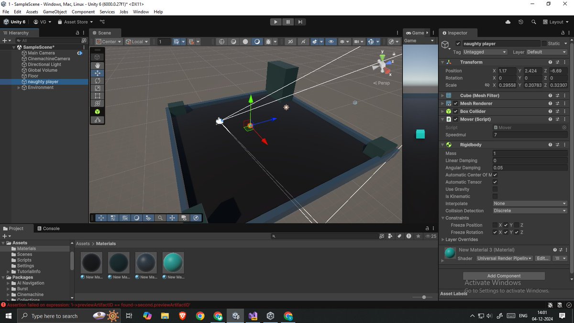Viewport: 574px width, 323px height.
Task: Open the global search magnifier icon
Action: (x=533, y=22)
